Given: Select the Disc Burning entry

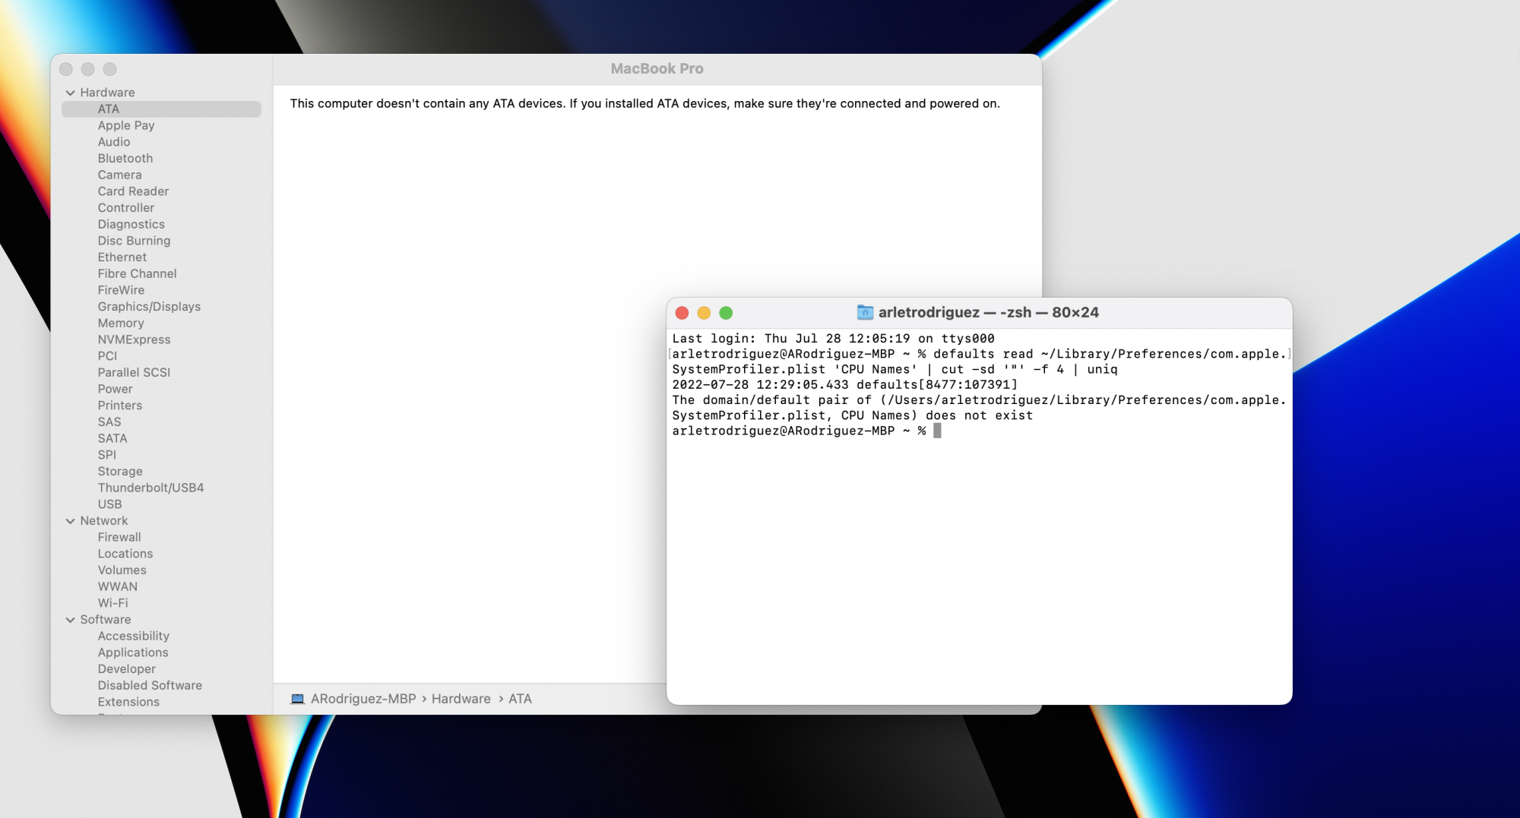Looking at the screenshot, I should coord(134,241).
